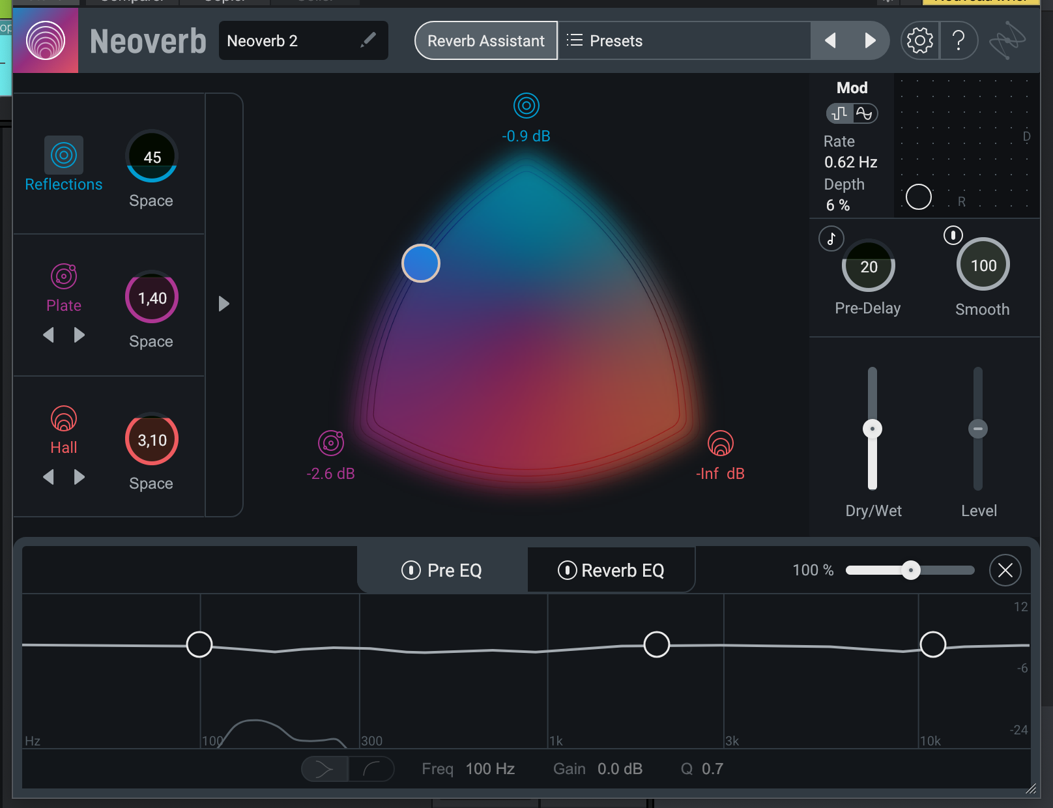This screenshot has height=808, width=1053.
Task: Open the settings gear icon
Action: click(x=919, y=41)
